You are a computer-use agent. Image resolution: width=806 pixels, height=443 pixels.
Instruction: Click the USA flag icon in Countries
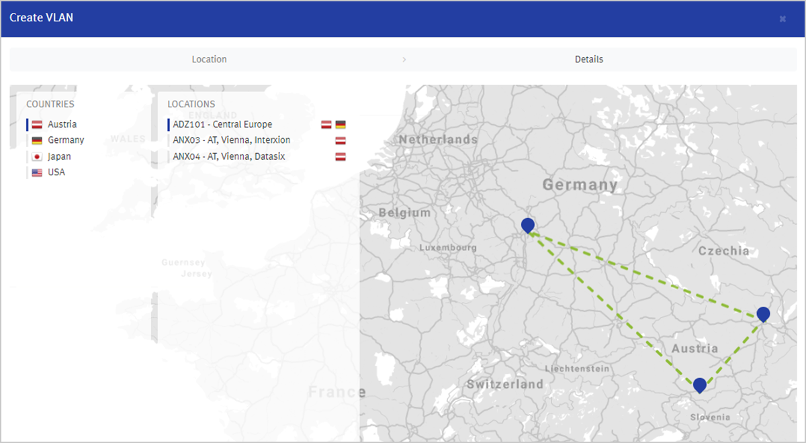pos(37,173)
